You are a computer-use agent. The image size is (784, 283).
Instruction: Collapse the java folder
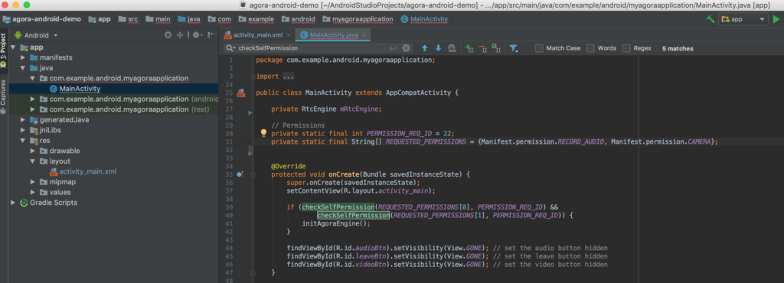tap(22, 68)
